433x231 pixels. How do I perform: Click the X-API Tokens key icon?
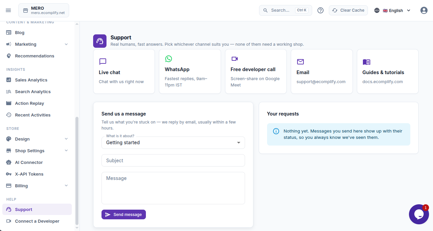[9, 174]
